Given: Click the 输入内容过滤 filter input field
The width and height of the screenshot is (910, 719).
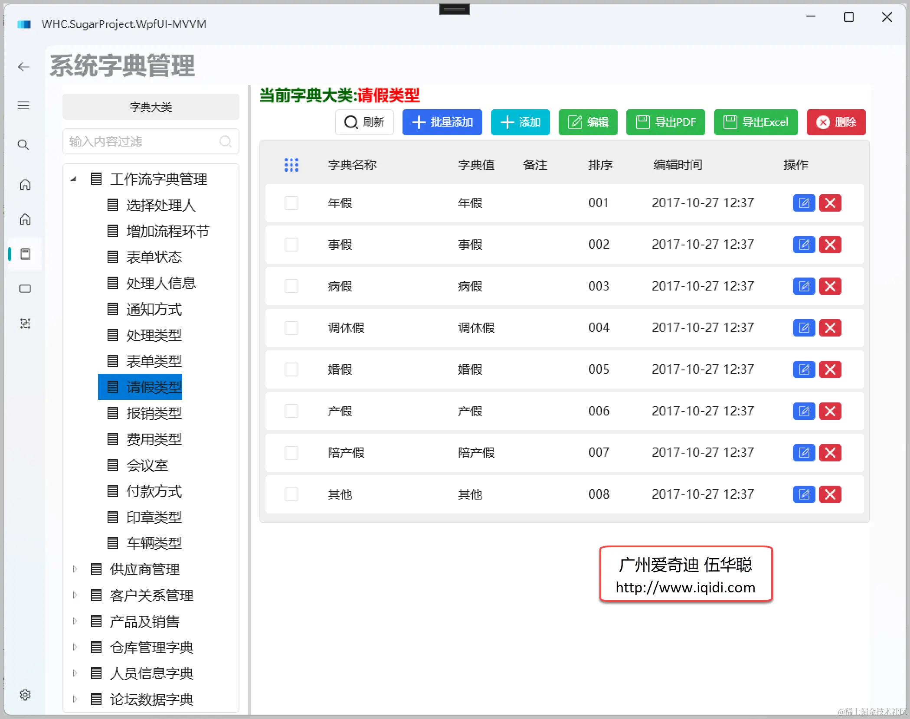Looking at the screenshot, I should tap(151, 141).
